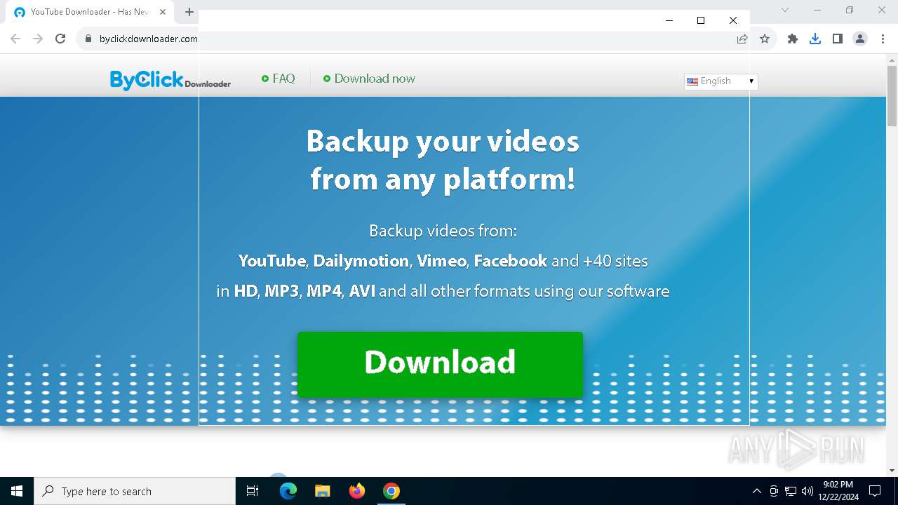Open a new tab with plus button
This screenshot has width=898, height=505.
coord(189,12)
